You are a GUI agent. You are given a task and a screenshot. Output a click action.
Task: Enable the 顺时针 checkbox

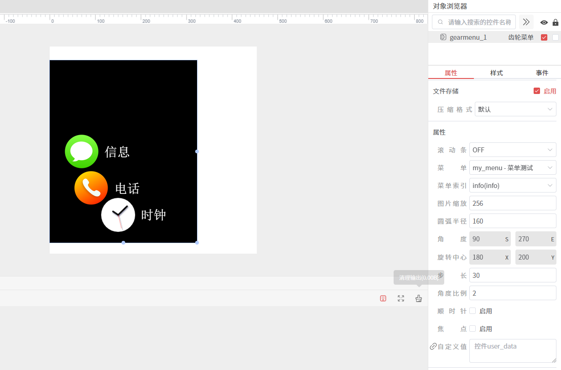point(473,311)
